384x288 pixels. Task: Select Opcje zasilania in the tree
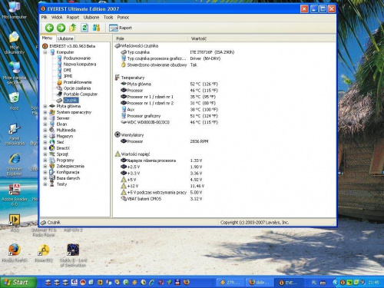click(77, 88)
